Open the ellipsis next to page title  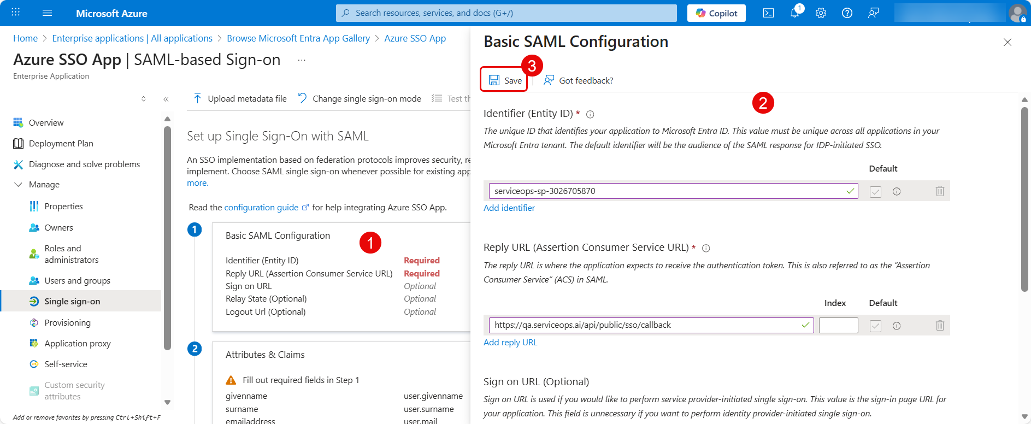point(302,60)
